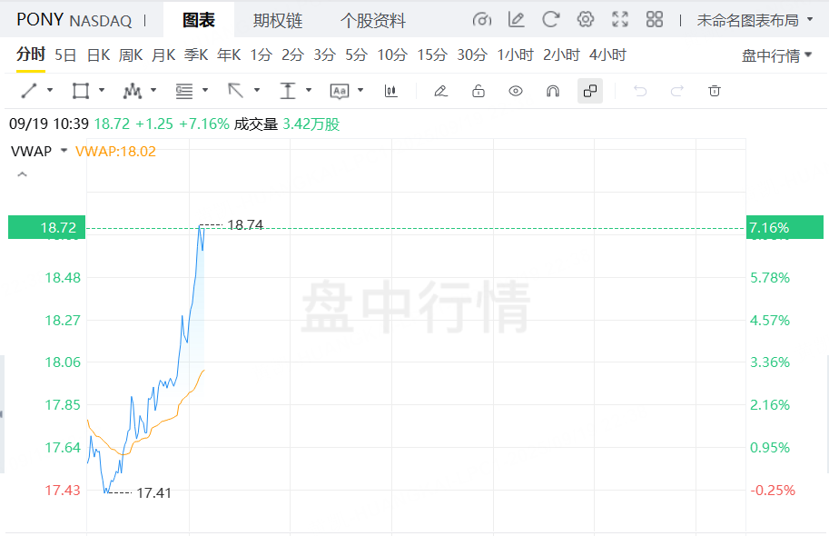Select the text annotation tool
Image resolution: width=829 pixels, height=536 pixels.
[340, 91]
